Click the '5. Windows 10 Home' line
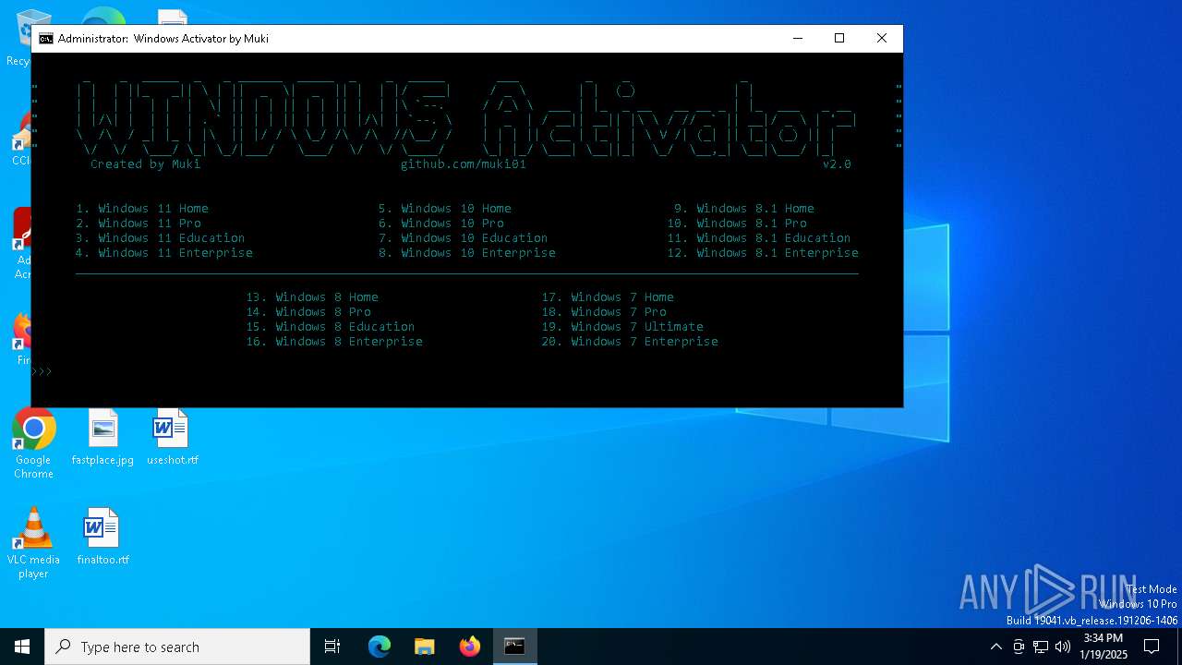The height and width of the screenshot is (665, 1182). pyautogui.click(x=445, y=209)
